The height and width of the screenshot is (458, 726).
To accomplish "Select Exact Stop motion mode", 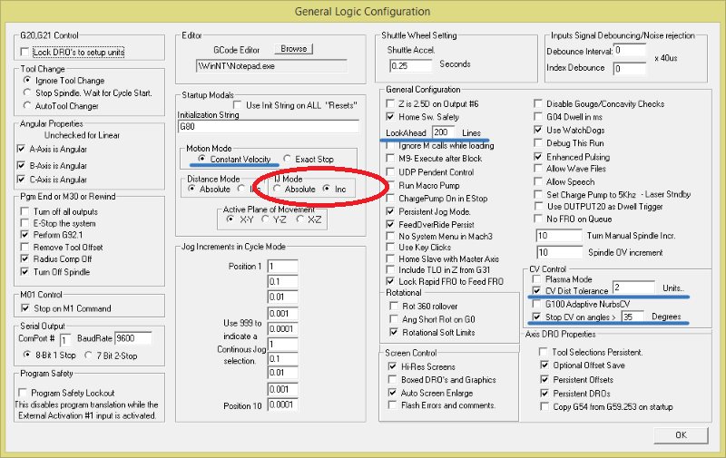I will tap(287, 159).
